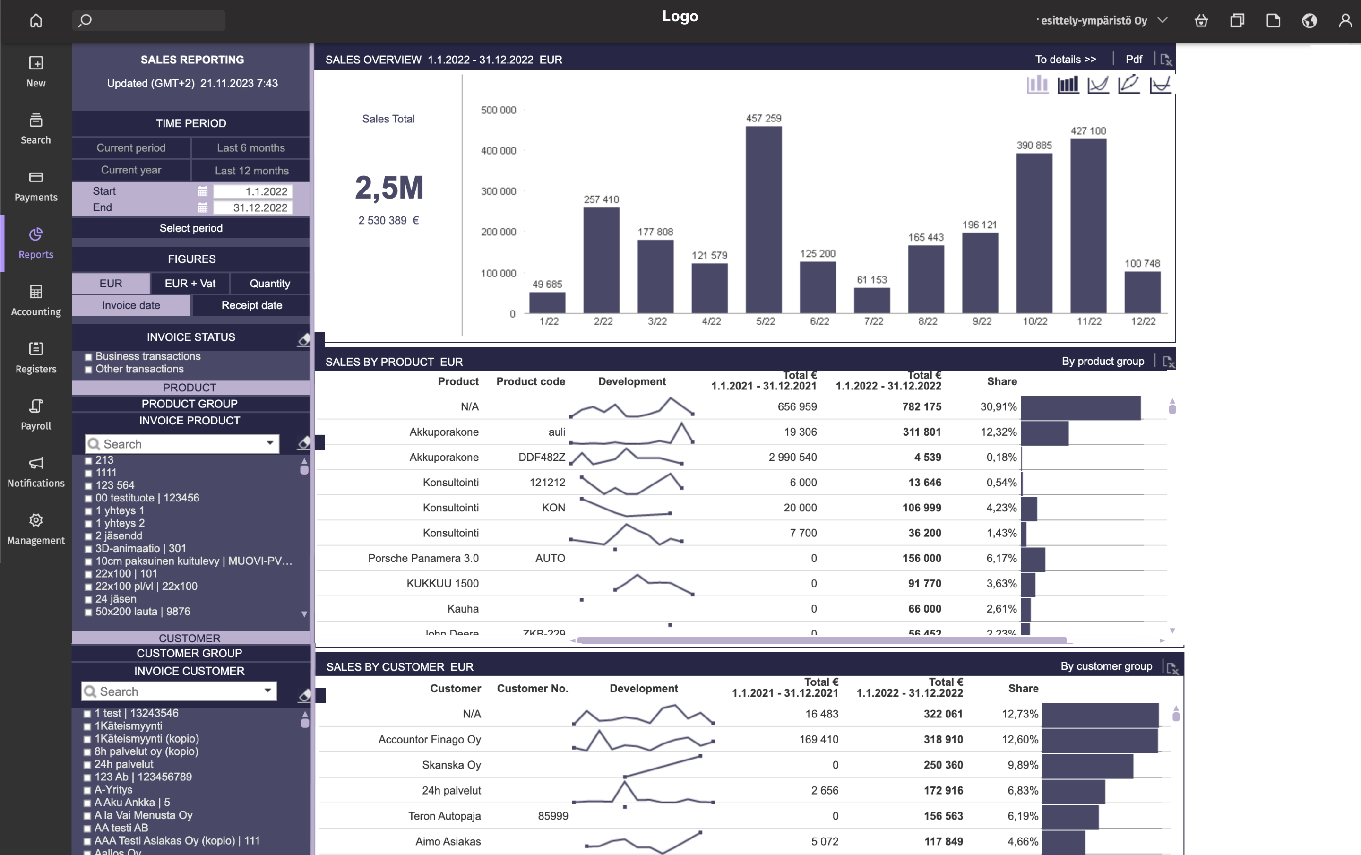The image size is (1361, 855).
Task: Check the Business transactions checkbox
Action: 88,357
